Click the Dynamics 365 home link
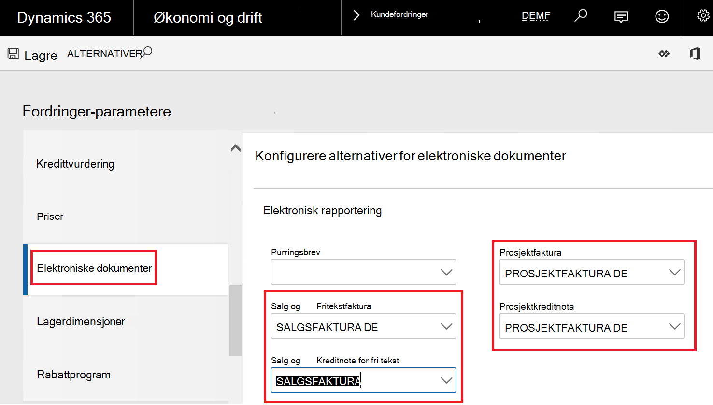Image resolution: width=713 pixels, height=405 pixels. click(64, 17)
